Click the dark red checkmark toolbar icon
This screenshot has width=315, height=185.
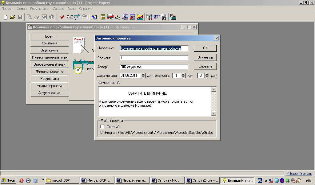62,17
